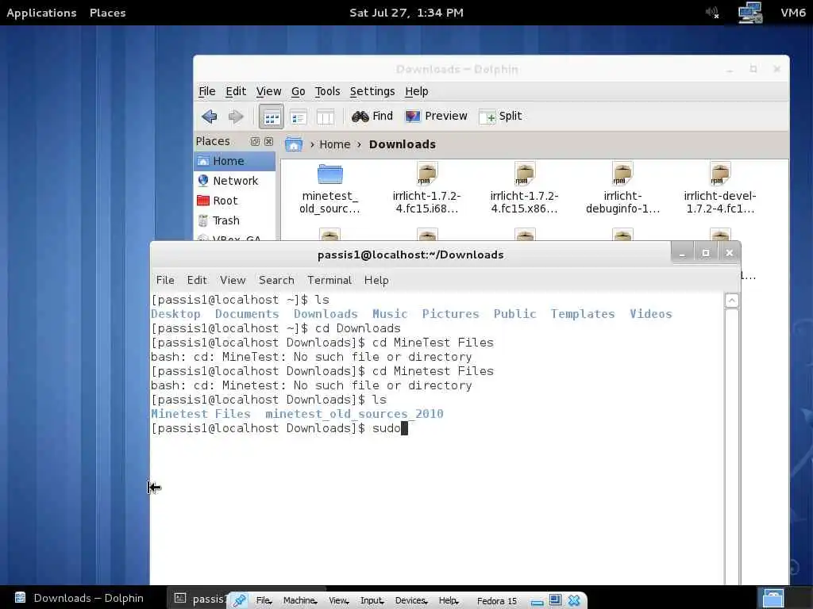This screenshot has width=813, height=609.
Task: Close the Places panel with its x icon
Action: pyautogui.click(x=268, y=141)
